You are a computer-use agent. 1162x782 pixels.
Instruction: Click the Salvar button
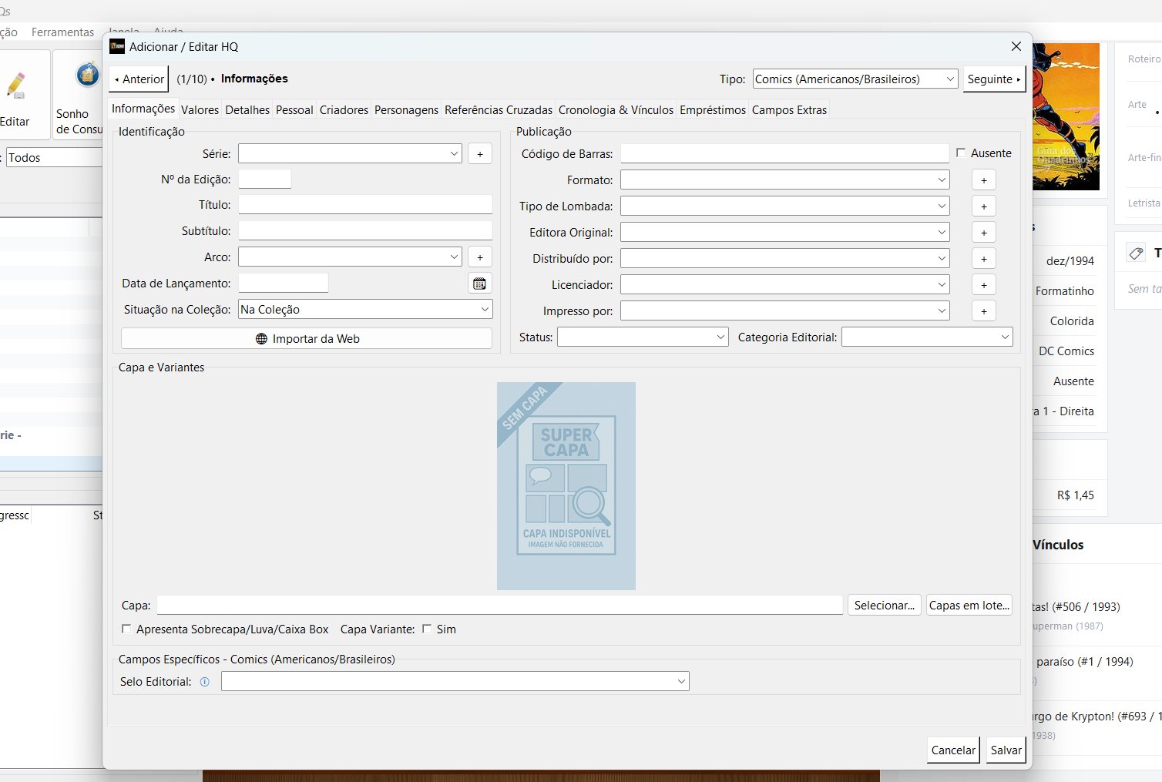click(x=1006, y=750)
